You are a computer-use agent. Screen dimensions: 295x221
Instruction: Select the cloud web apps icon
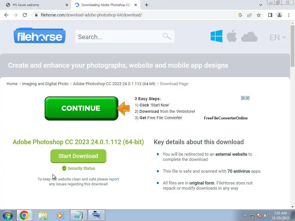pos(249,37)
